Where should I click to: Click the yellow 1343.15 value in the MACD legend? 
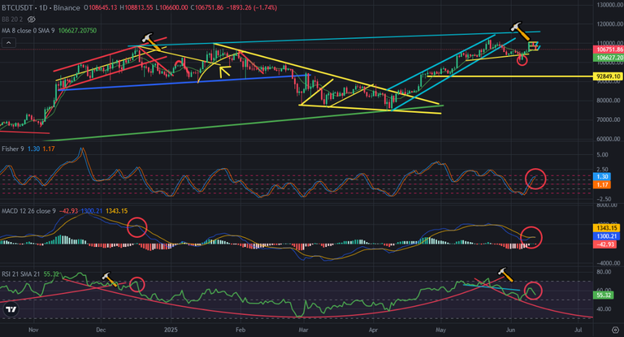point(117,211)
